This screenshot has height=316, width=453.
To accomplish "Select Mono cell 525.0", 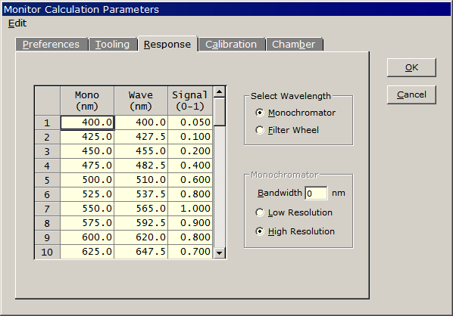I will [x=87, y=194].
